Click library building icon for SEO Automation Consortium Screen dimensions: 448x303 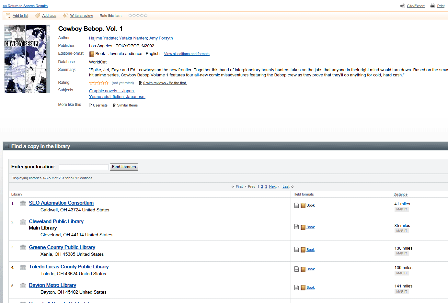[23, 203]
